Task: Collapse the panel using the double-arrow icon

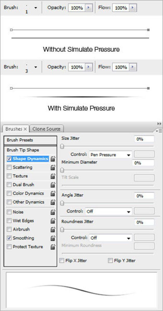Action: point(159,124)
